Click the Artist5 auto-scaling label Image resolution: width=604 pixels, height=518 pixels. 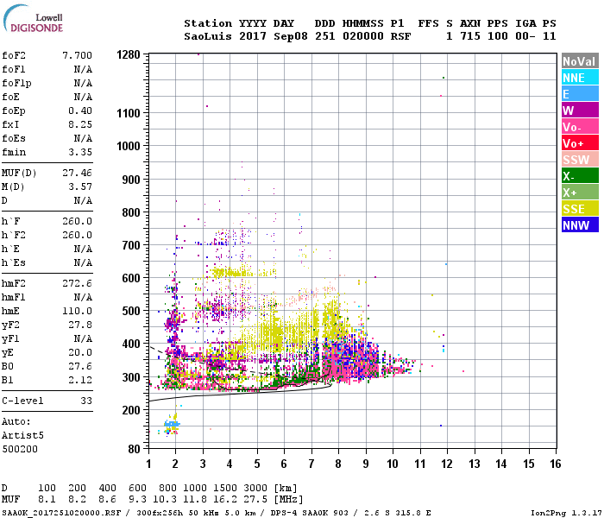tap(22, 435)
